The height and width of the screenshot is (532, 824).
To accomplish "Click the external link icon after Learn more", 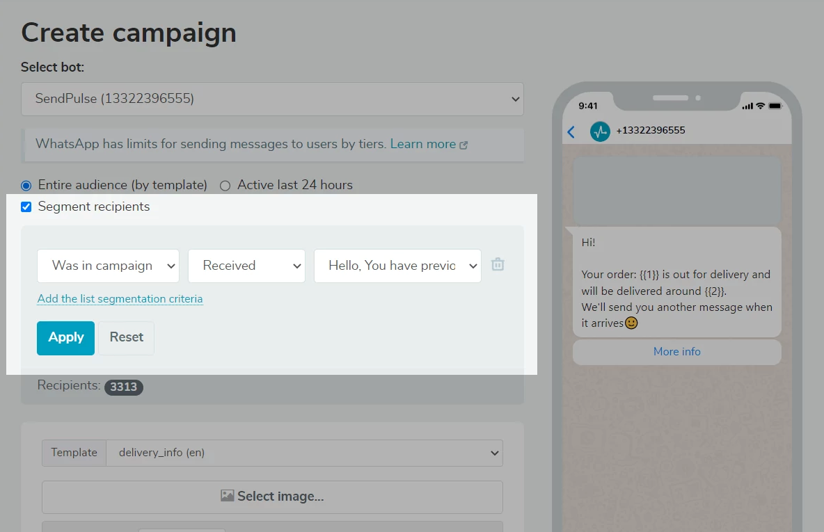I will pos(463,145).
